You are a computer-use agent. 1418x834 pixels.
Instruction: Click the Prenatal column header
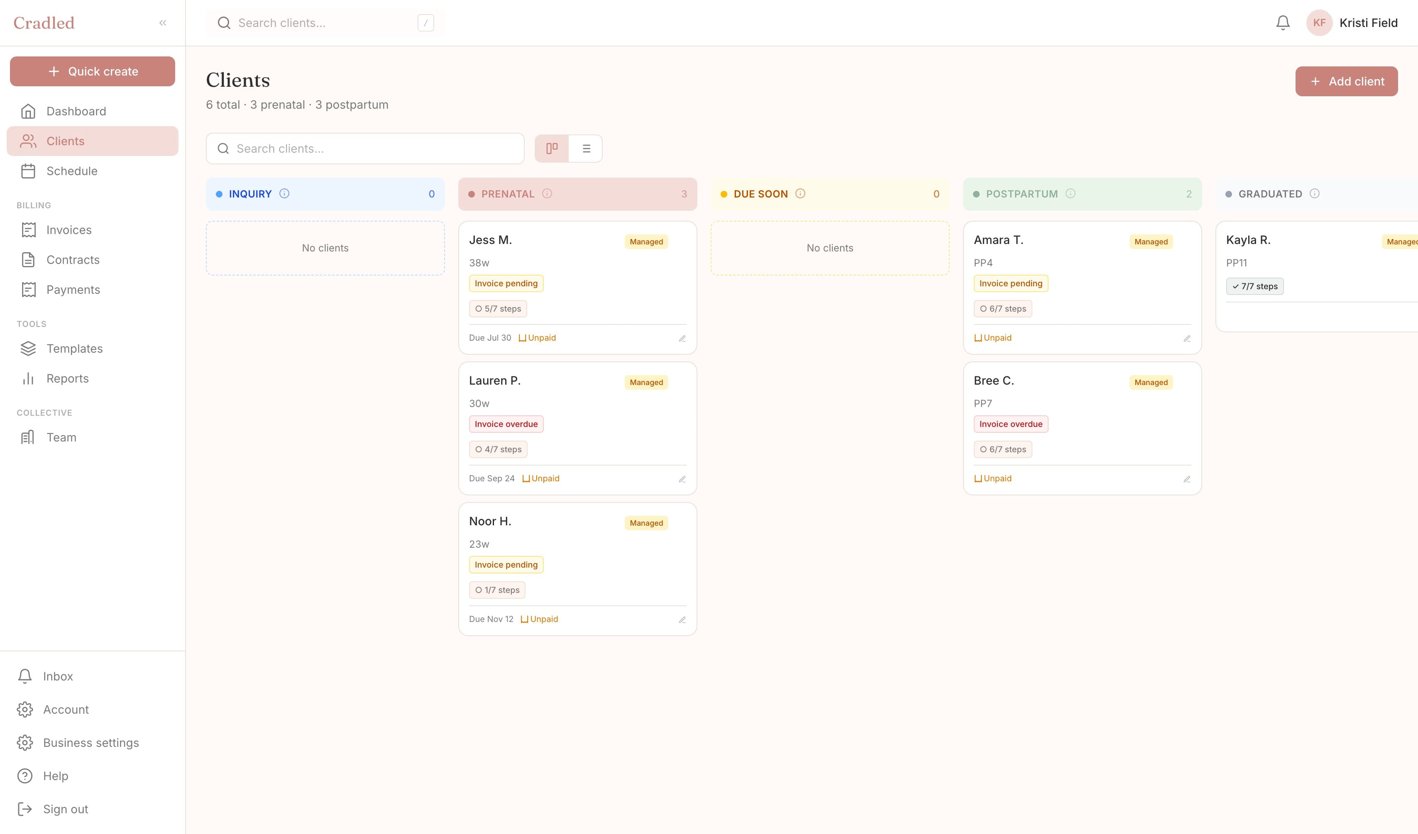coord(577,194)
